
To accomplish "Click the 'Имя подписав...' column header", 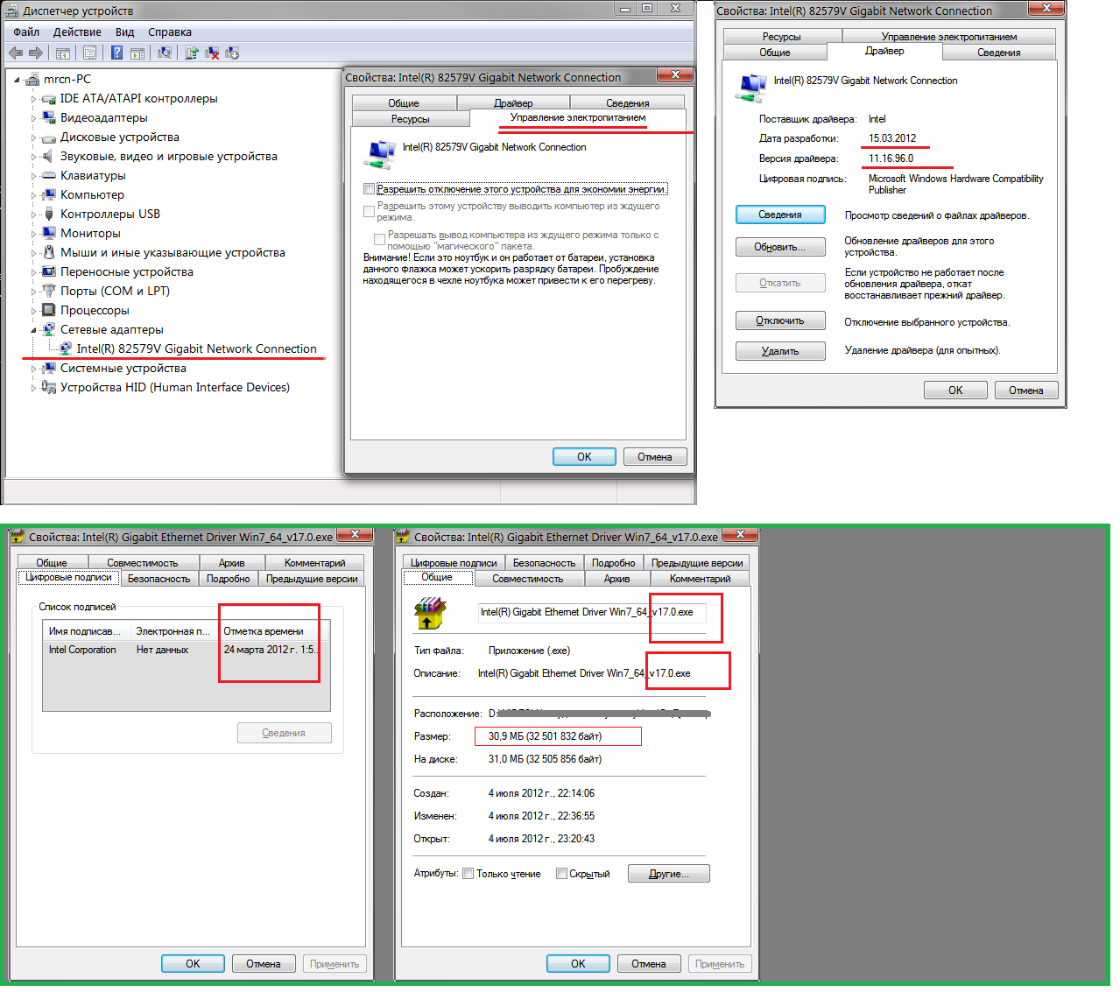I will click(x=86, y=631).
